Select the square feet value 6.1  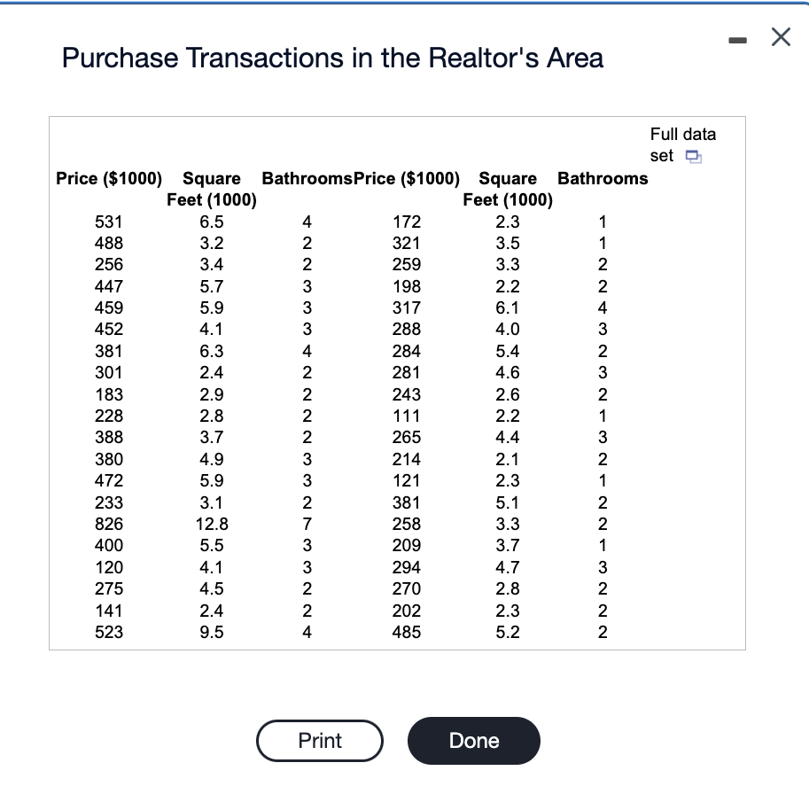click(508, 308)
